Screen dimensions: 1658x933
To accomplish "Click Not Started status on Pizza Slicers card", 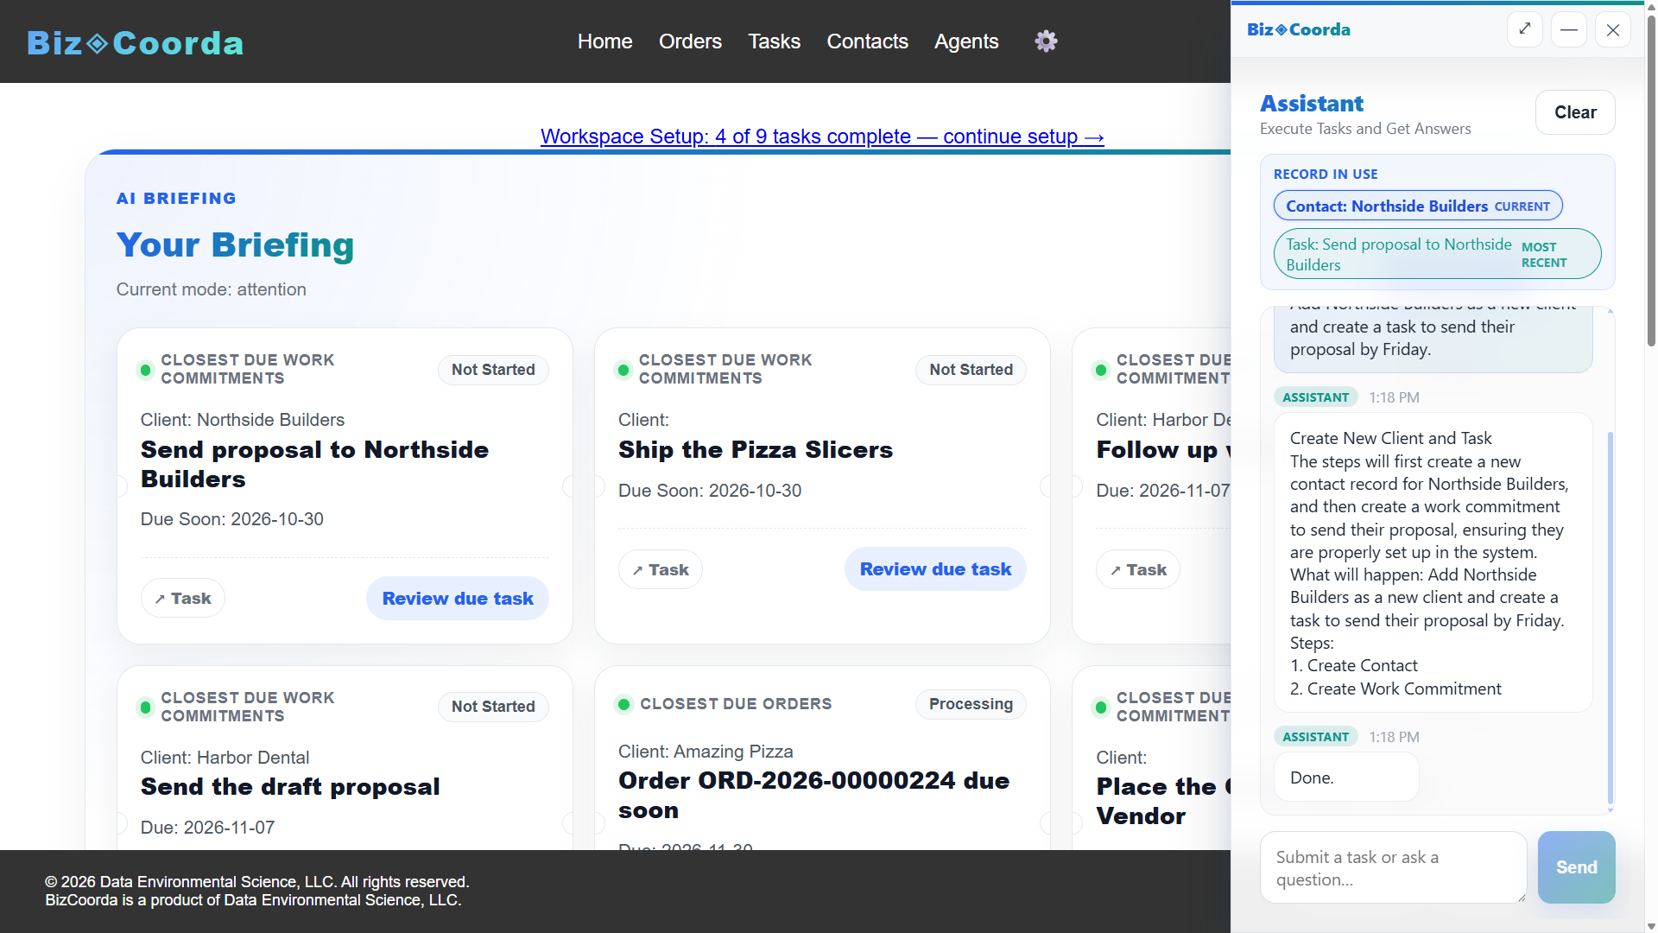I will (x=971, y=370).
